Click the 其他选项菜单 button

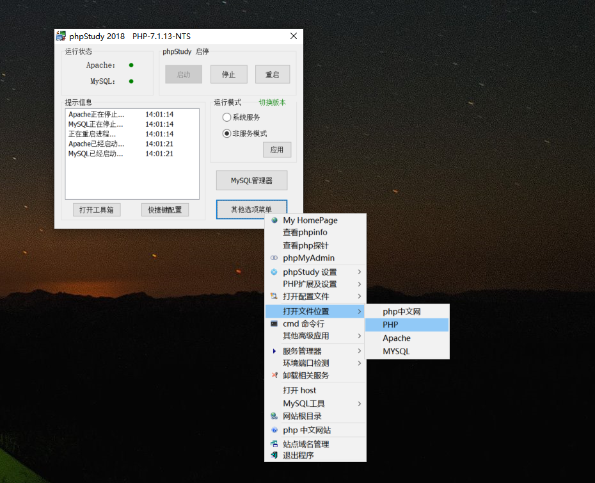tap(251, 209)
